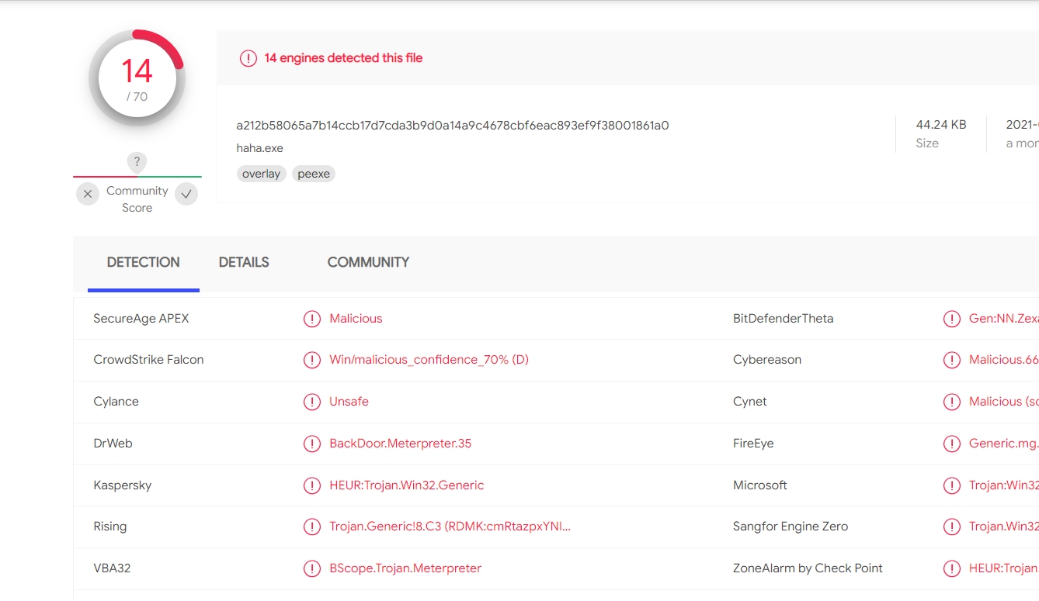This screenshot has width=1039, height=601.
Task: Click warning icon next to SecureAge APEX Malicious
Action: coord(312,319)
